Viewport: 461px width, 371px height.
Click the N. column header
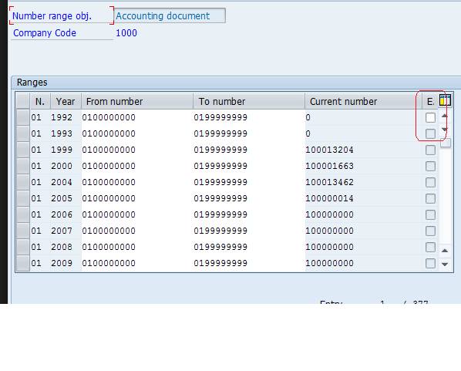click(40, 101)
